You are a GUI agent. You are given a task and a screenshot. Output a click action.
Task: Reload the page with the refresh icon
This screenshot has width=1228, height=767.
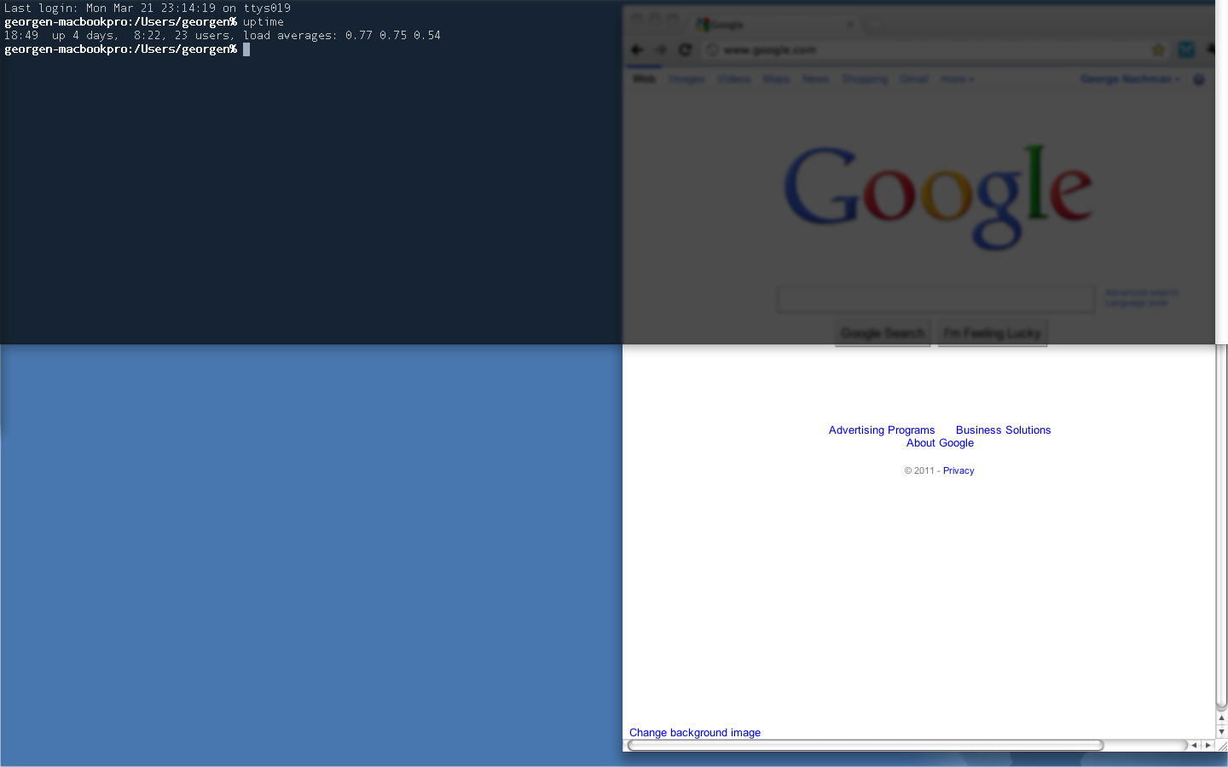coord(685,49)
